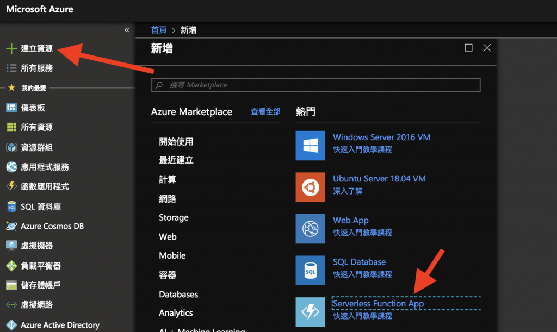
Task: Focus the 搜尋 Marketplace search field
Action: [x=316, y=85]
